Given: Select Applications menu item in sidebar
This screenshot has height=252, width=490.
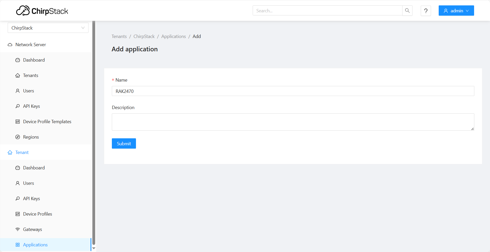Looking at the screenshot, I should 46,245.
